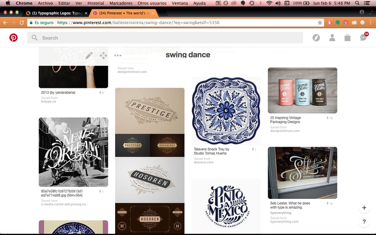Open the Talavera blue tray pin image

click(226, 111)
